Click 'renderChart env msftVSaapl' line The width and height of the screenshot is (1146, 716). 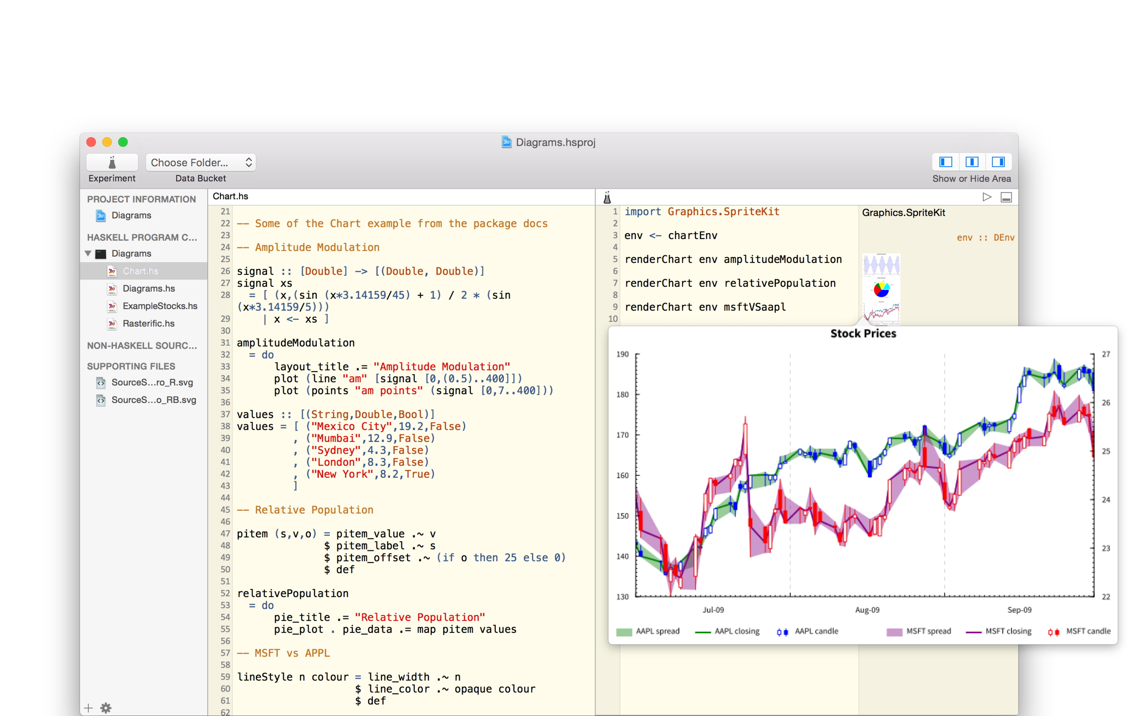[705, 307]
